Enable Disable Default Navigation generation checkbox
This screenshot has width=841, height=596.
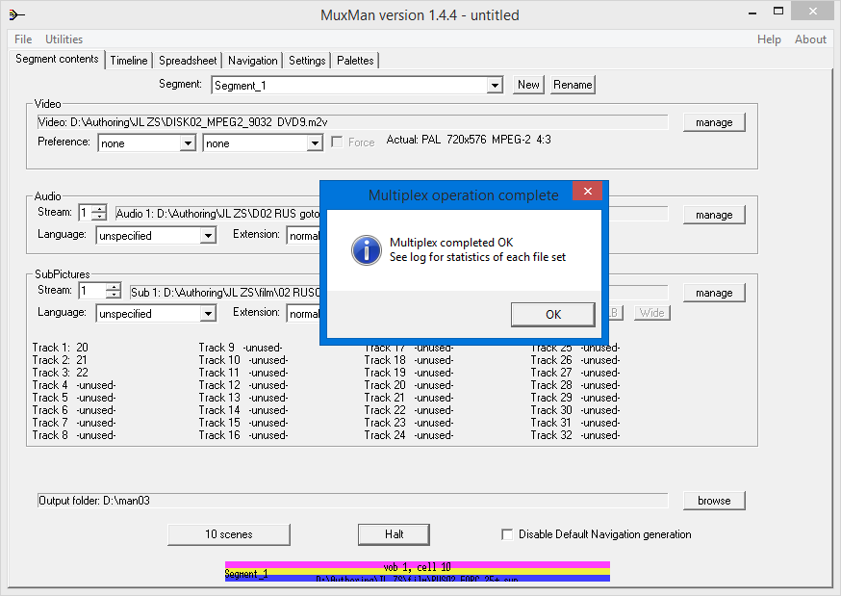click(x=507, y=534)
